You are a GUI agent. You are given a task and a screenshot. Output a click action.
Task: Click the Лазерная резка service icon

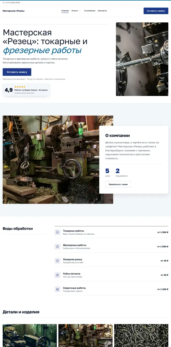(x=57, y=261)
